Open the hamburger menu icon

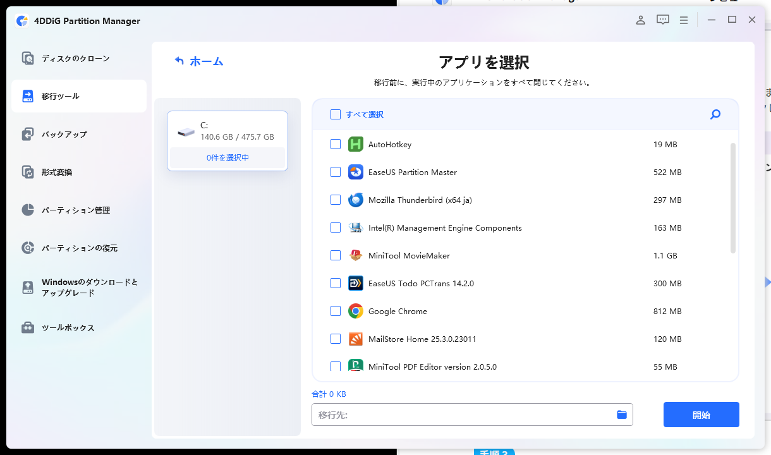tap(684, 20)
